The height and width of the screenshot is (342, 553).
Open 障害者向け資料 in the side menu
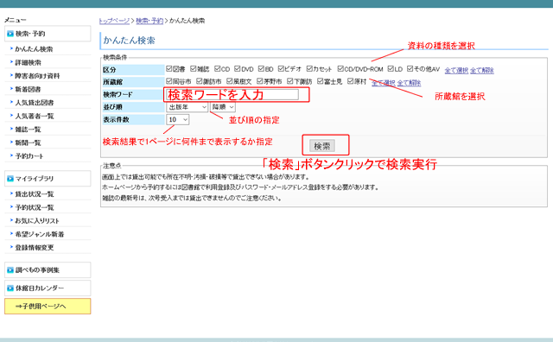(x=37, y=76)
